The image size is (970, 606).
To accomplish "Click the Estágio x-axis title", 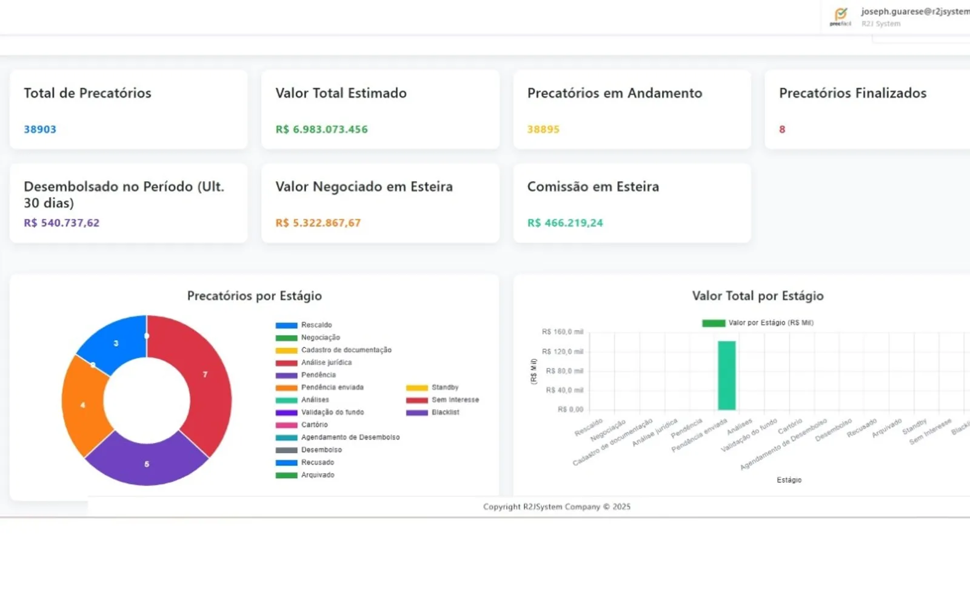I will coord(789,480).
